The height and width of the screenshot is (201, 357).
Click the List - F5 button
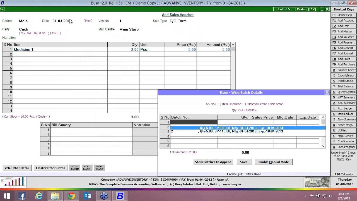click(x=284, y=9)
